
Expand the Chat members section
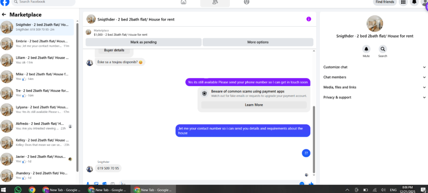(374, 77)
